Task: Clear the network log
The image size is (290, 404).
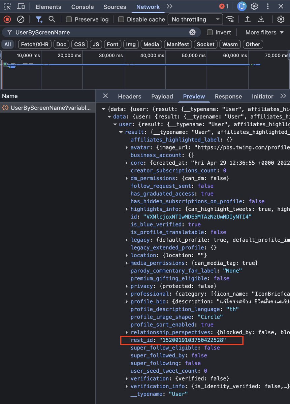Action: click(x=21, y=19)
